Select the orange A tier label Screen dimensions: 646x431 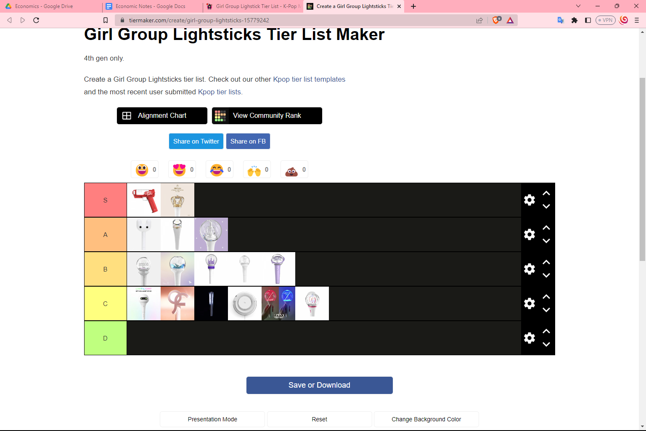(x=106, y=234)
